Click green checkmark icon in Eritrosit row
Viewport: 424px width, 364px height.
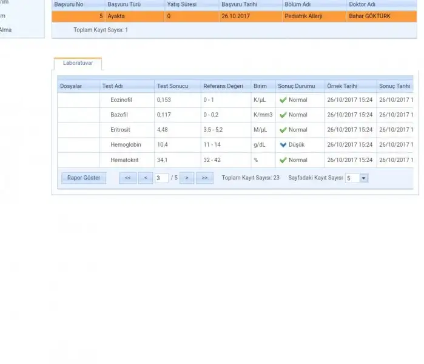[283, 130]
